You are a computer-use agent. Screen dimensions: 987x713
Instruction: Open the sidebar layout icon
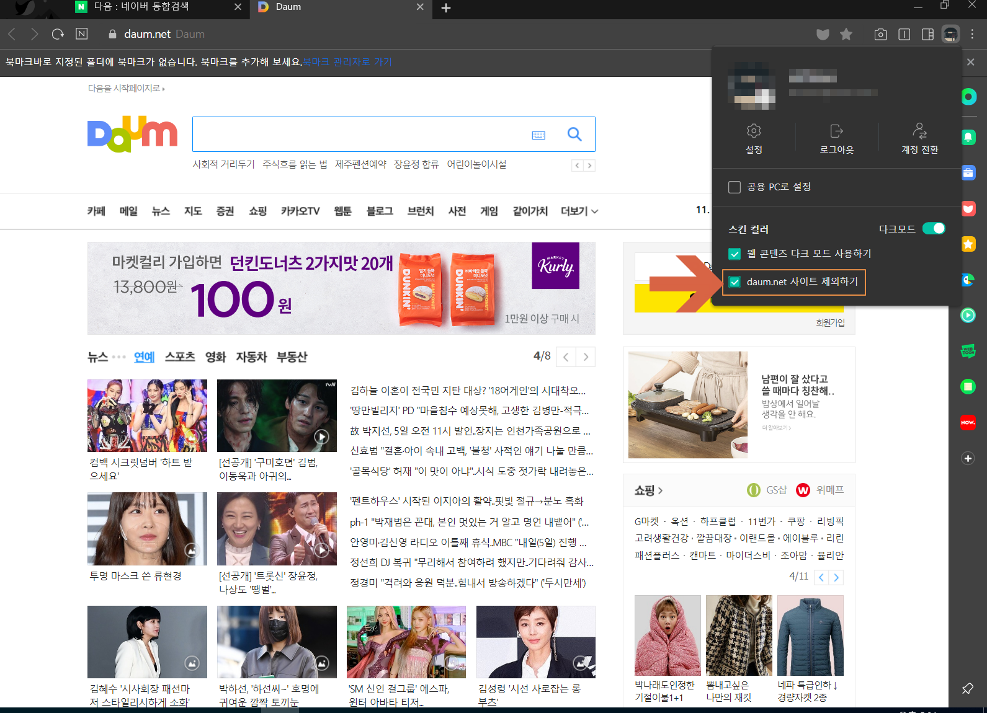click(x=928, y=34)
